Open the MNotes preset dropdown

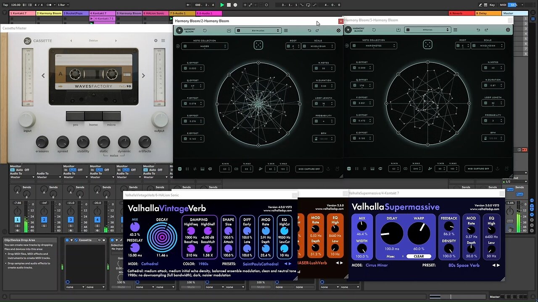click(427, 30)
